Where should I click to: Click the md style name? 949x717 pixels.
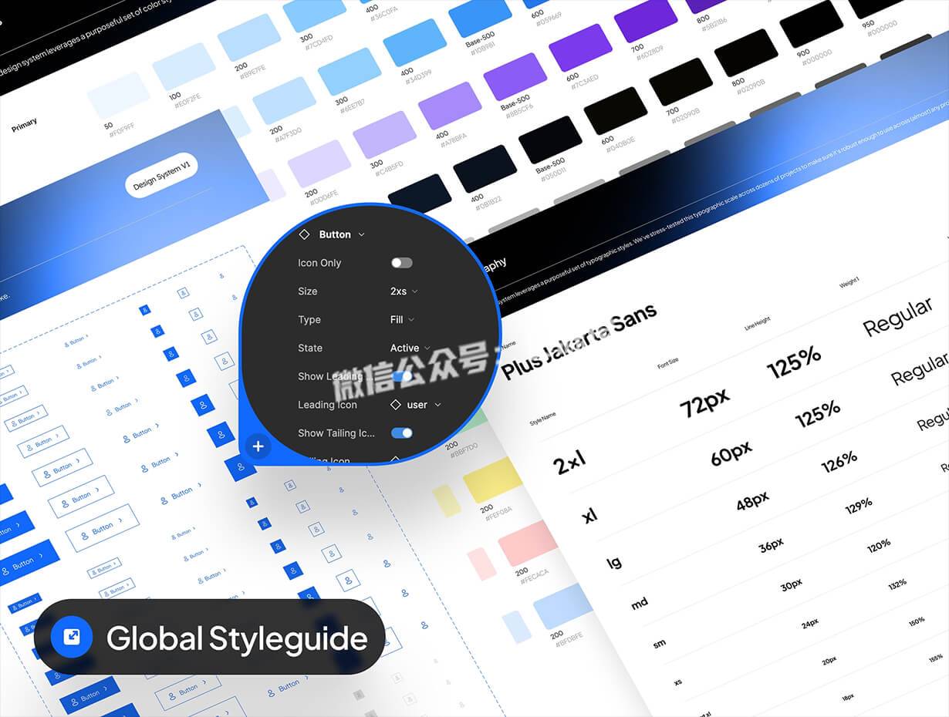coord(640,603)
